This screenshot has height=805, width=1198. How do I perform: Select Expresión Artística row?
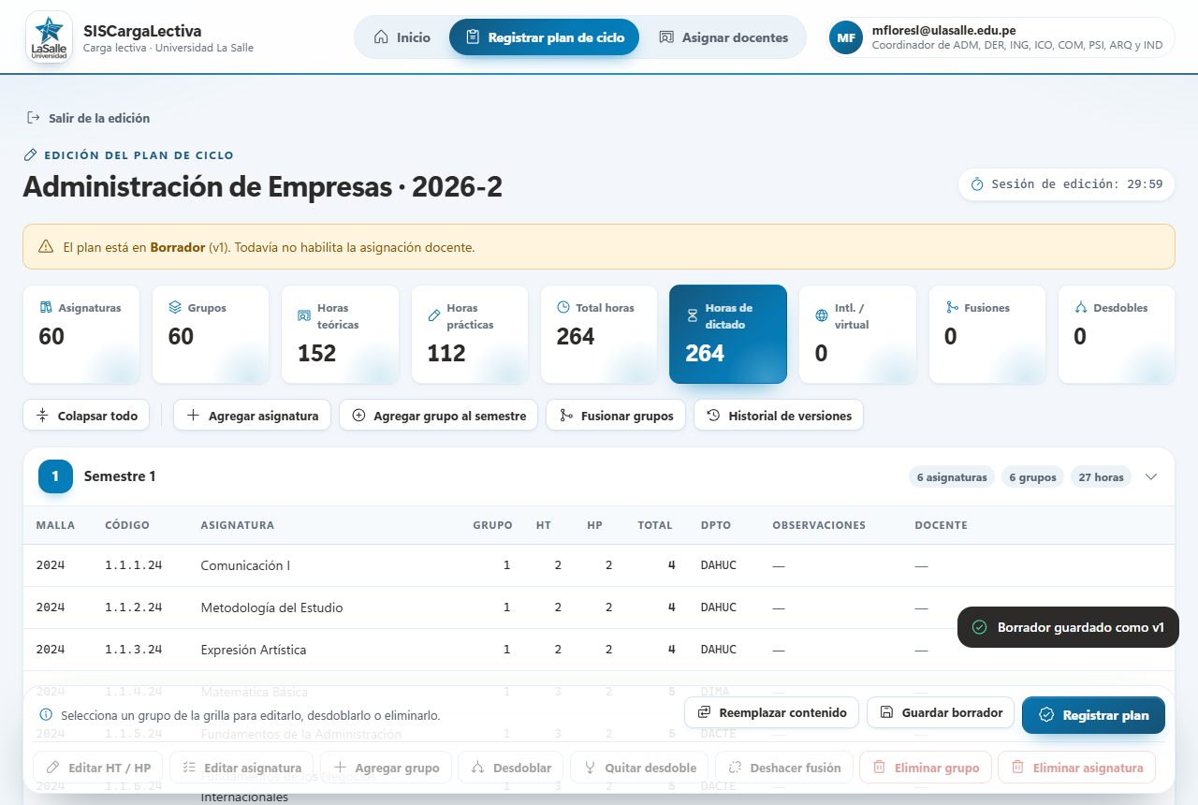click(599, 650)
